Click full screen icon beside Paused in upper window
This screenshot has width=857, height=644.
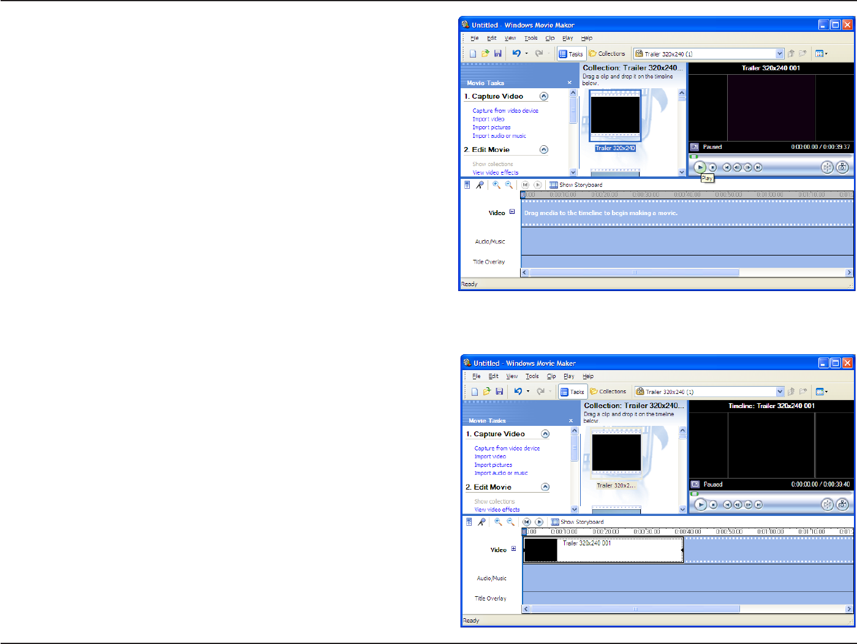(695, 147)
